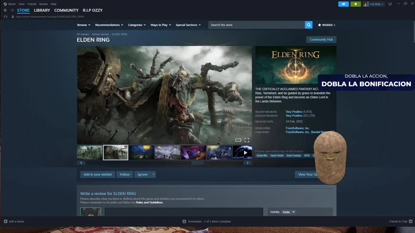415x233 pixels.
Task: Reload the page with the refresh icon
Action: click(x=6, y=17)
